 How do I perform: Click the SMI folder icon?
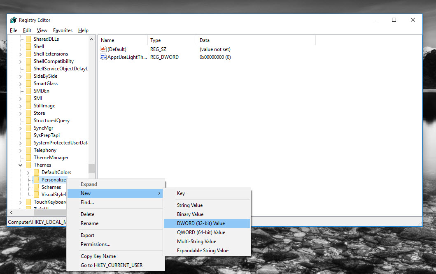click(29, 98)
